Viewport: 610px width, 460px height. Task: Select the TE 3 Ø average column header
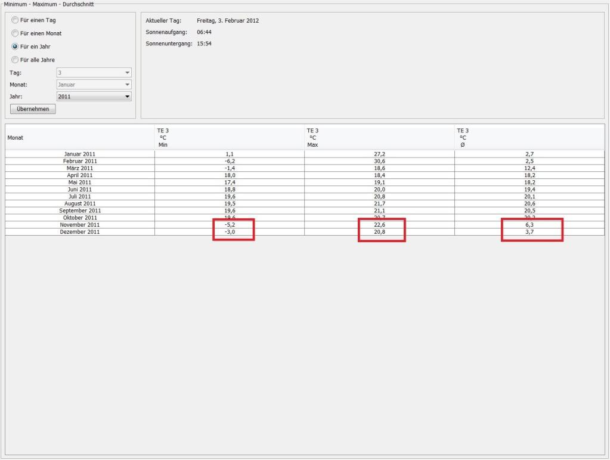coord(529,137)
